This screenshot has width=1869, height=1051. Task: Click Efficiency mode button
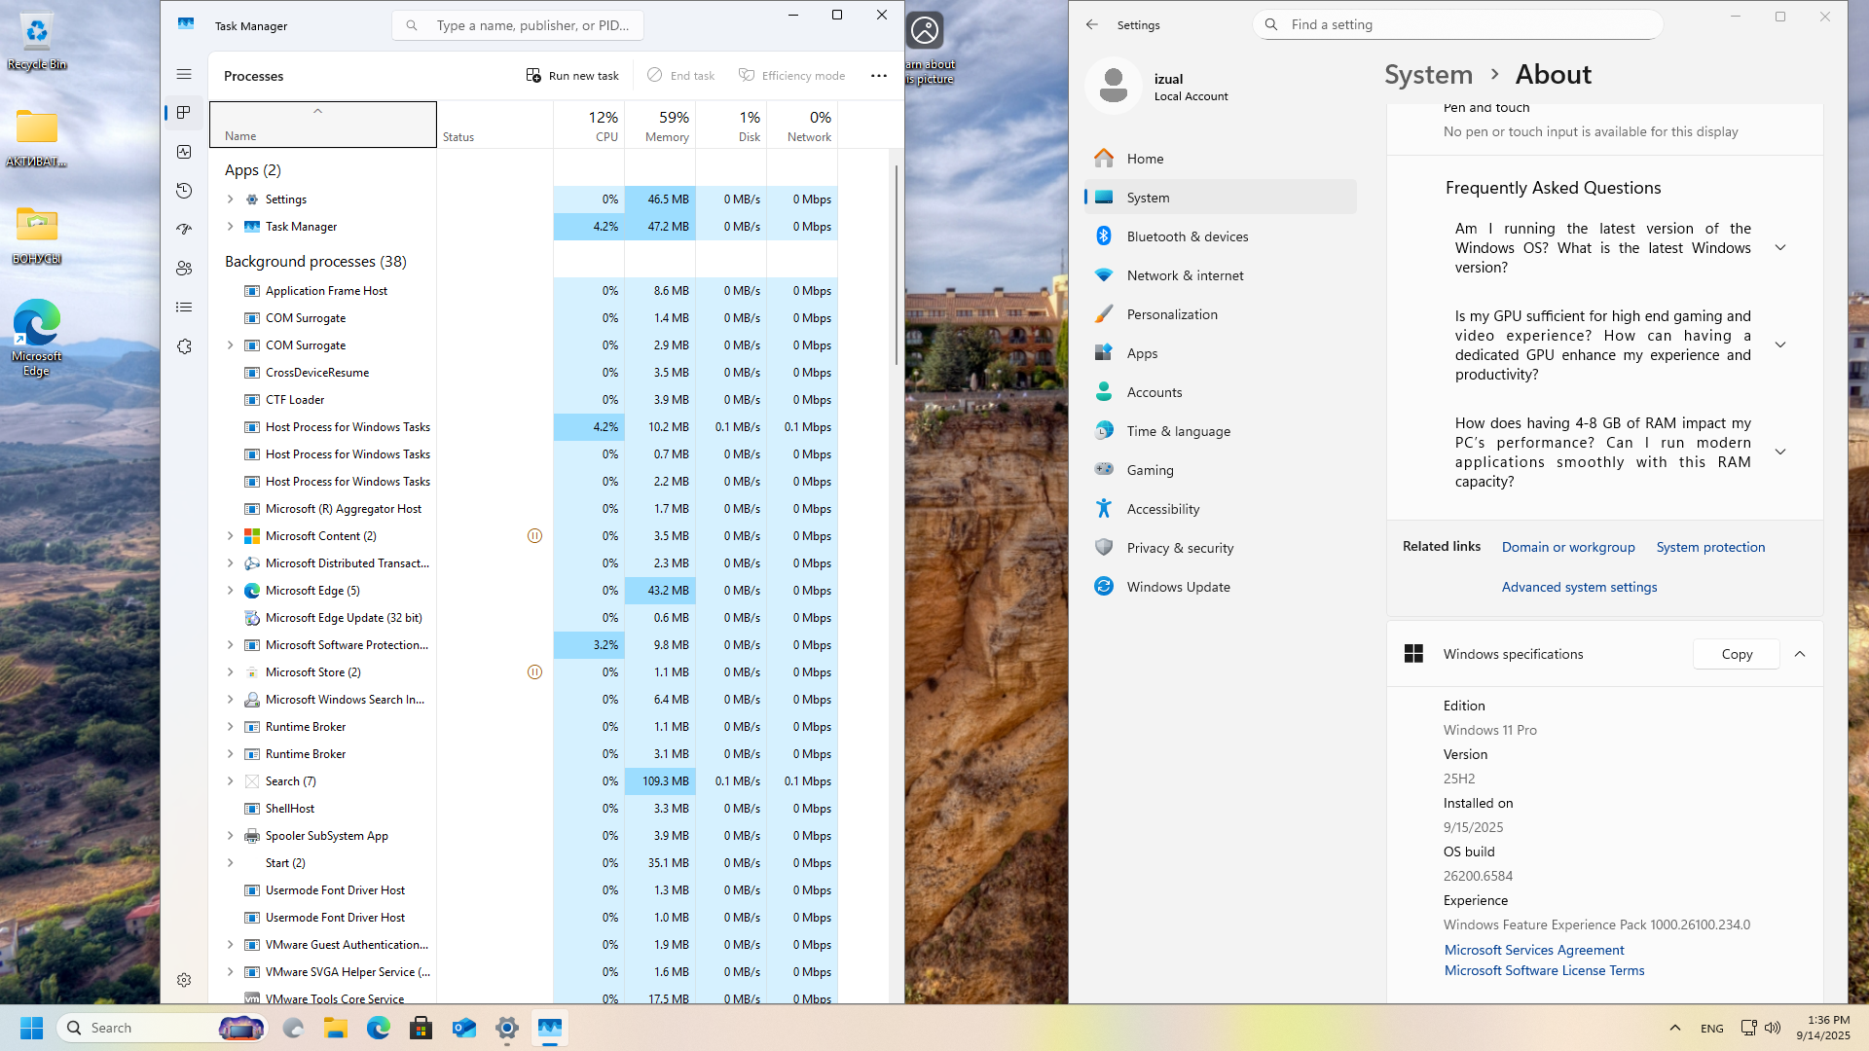(792, 76)
